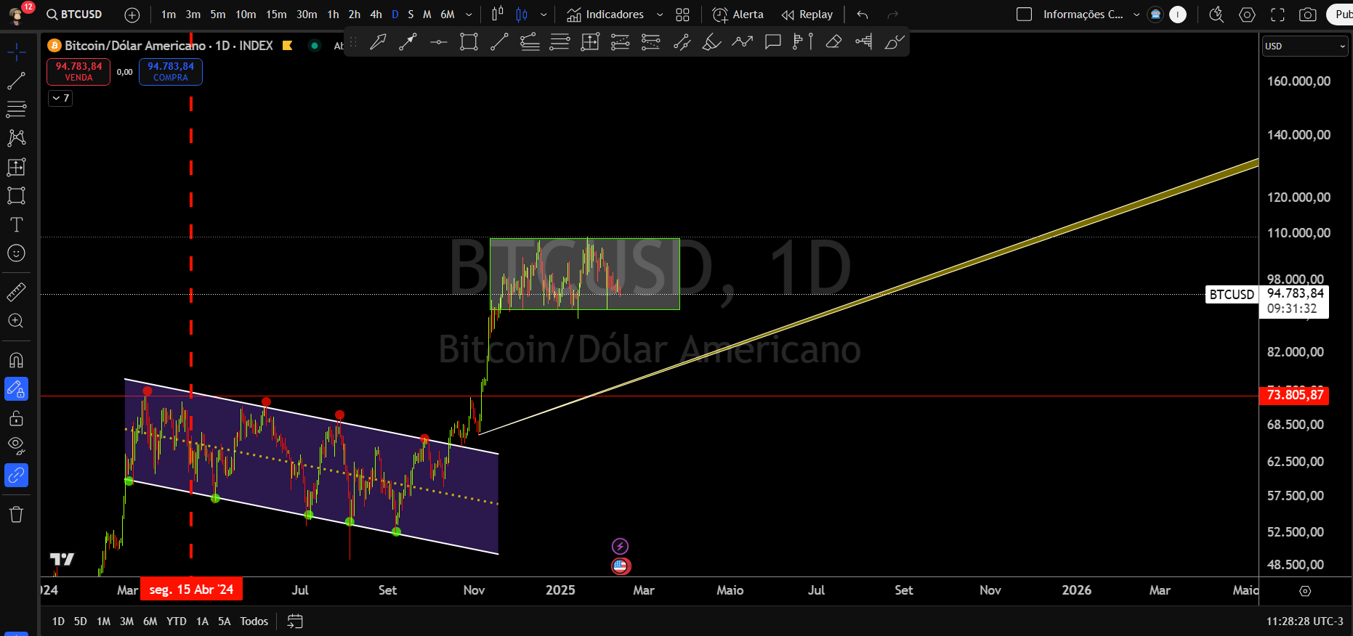Open forecasting and measurement tools in sidebar

pos(16,167)
